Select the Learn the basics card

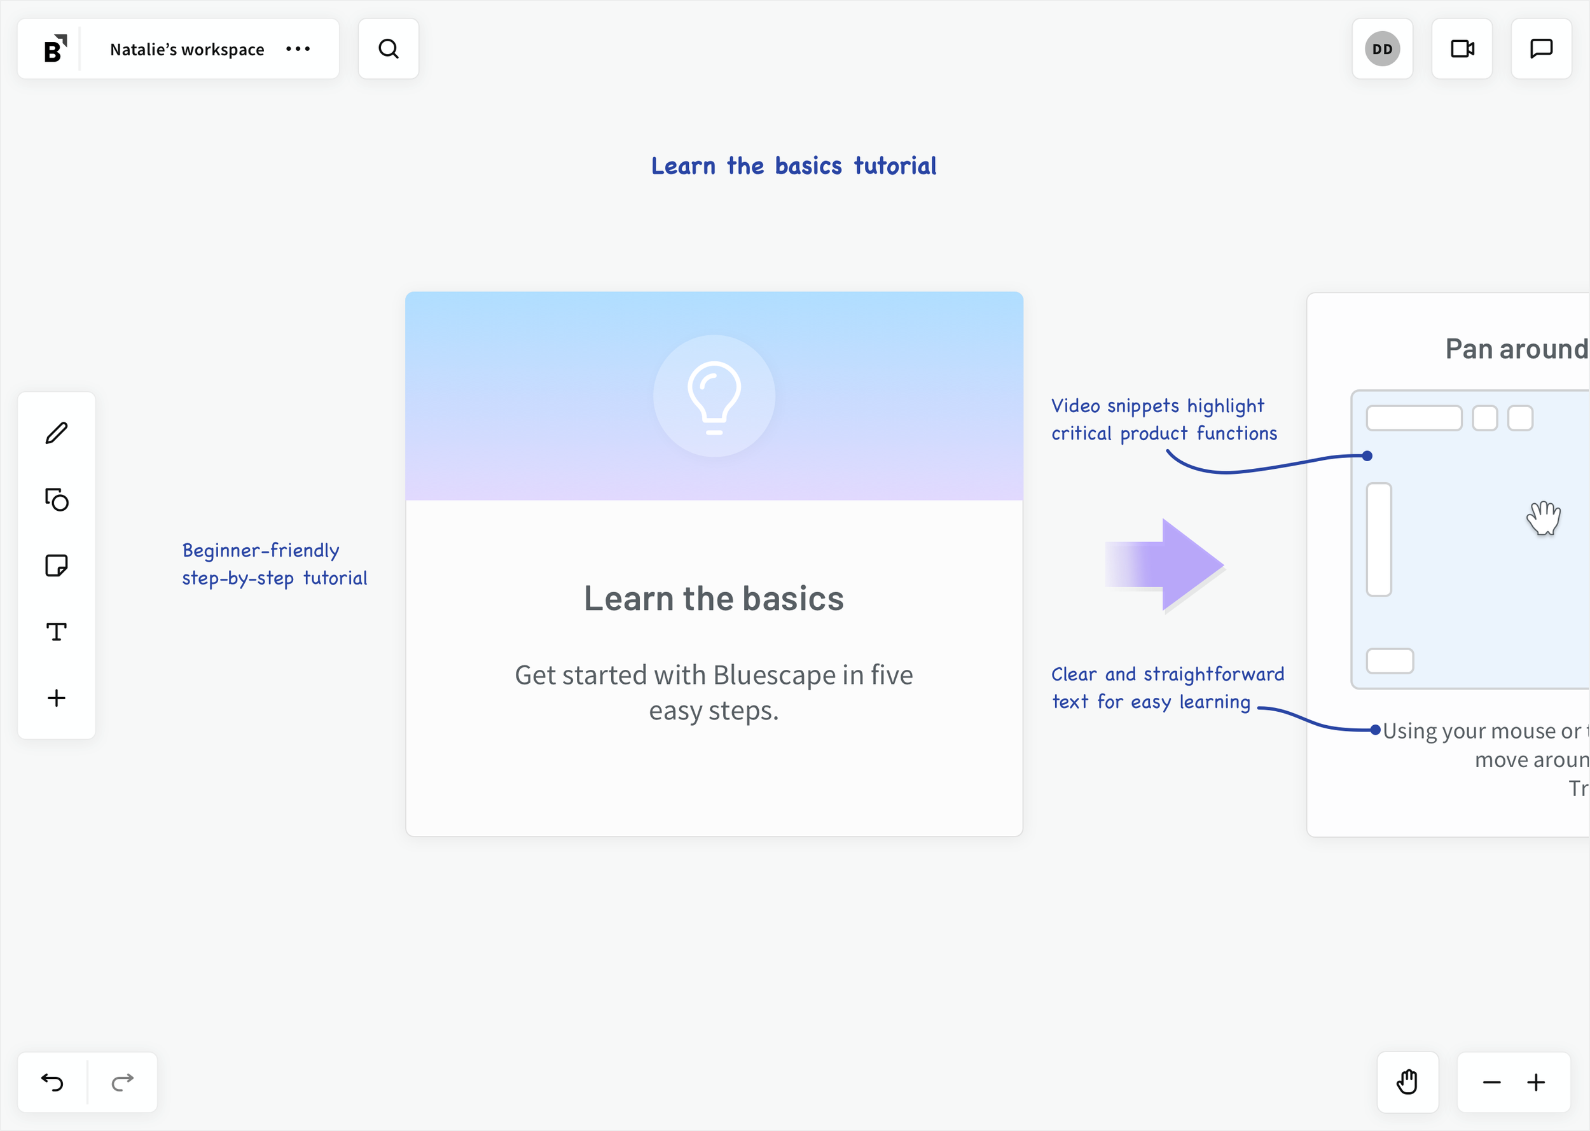tap(714, 564)
